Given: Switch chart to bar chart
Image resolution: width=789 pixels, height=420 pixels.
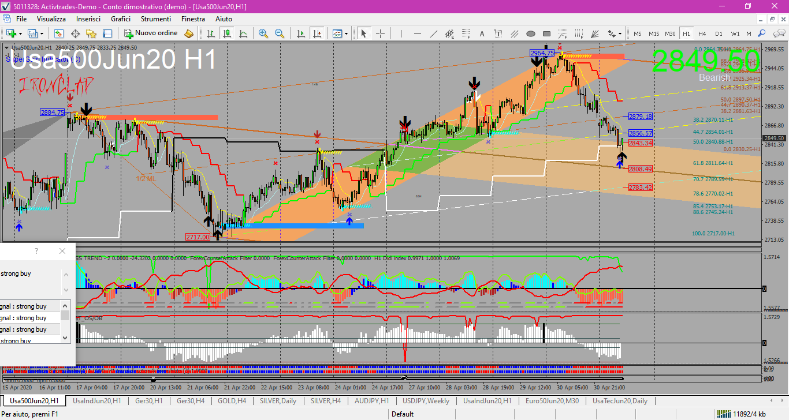Looking at the screenshot, I should point(211,33).
